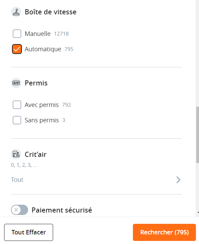199x244 pixels.
Task: Click the gear stick icon beside Boîte de vitesse
Action: [16, 12]
